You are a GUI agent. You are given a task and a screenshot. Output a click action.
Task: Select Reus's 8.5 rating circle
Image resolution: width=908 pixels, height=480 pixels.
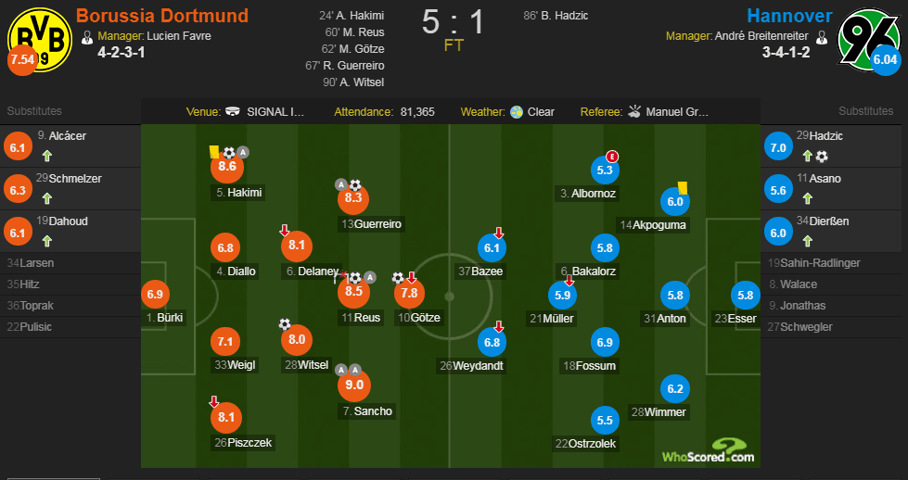[x=353, y=292]
